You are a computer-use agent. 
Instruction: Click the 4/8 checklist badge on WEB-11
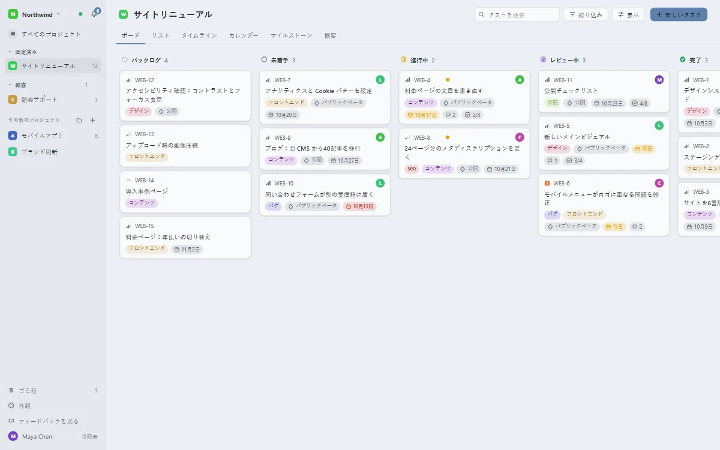click(640, 103)
